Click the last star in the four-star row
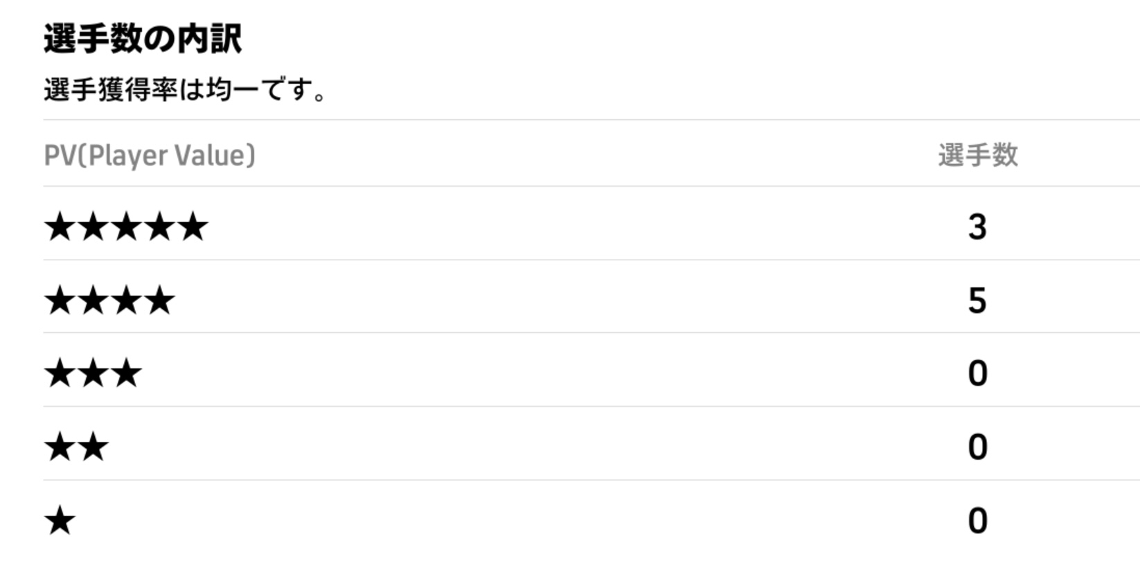The width and height of the screenshot is (1140, 565). (160, 301)
